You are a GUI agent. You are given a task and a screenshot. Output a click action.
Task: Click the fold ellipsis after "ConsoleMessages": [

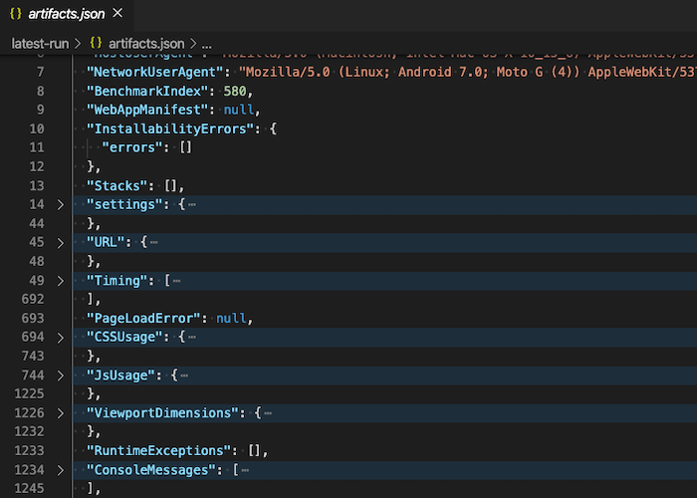pos(245,470)
